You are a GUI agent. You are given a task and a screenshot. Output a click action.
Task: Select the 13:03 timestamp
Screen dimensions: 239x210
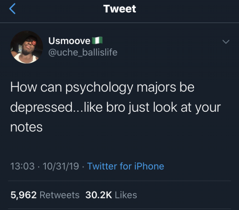tap(22, 166)
